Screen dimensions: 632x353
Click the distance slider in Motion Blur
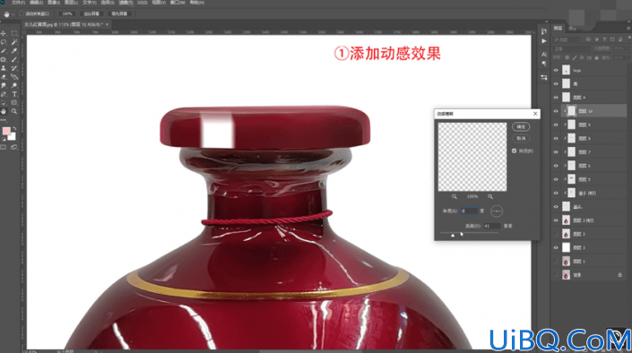tap(469, 233)
